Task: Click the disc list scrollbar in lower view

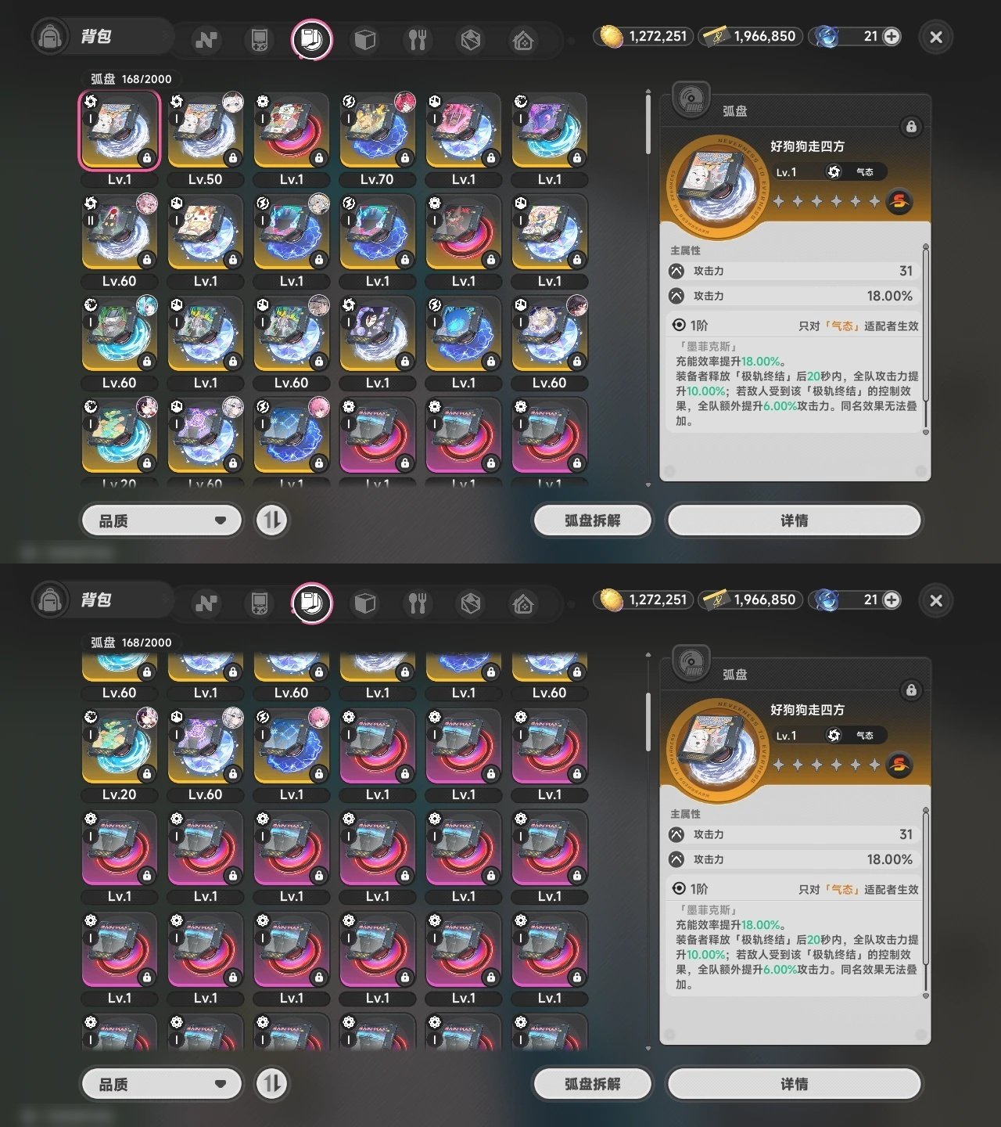Action: (x=648, y=722)
